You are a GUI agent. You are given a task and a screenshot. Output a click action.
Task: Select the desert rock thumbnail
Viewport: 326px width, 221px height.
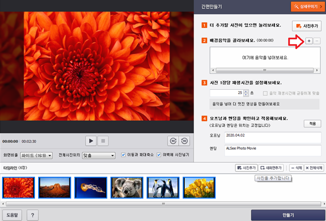point(55,188)
